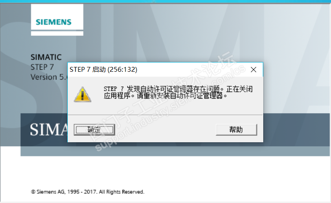Viewport: 331px width, 203px height.
Task: Click the yellow warning triangle icon
Action: coord(83,95)
